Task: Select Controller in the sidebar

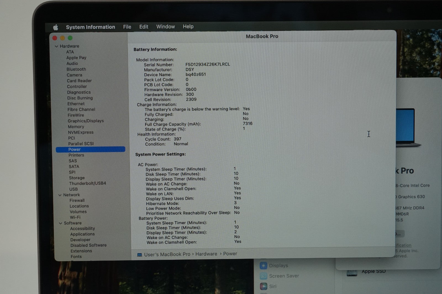Action: click(x=77, y=87)
